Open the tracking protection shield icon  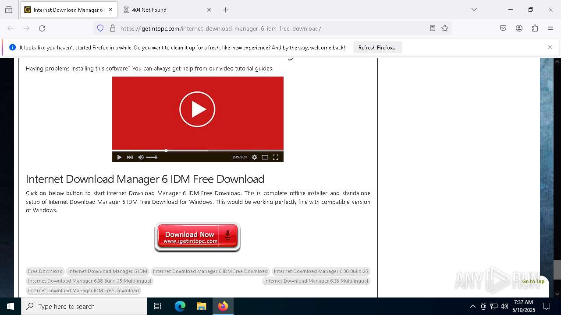(100, 28)
